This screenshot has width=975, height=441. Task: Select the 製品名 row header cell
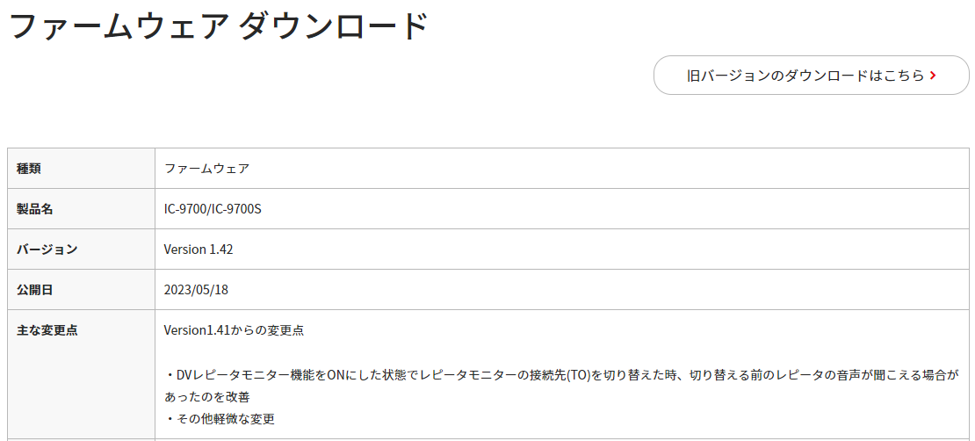tap(82, 208)
